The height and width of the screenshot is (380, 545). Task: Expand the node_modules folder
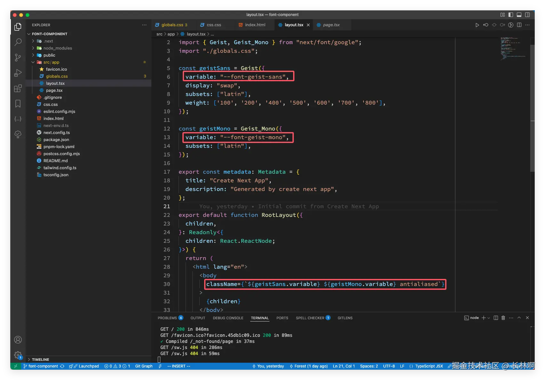pos(58,48)
